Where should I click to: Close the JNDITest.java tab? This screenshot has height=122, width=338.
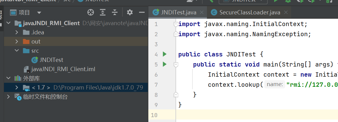pyautogui.click(x=202, y=13)
